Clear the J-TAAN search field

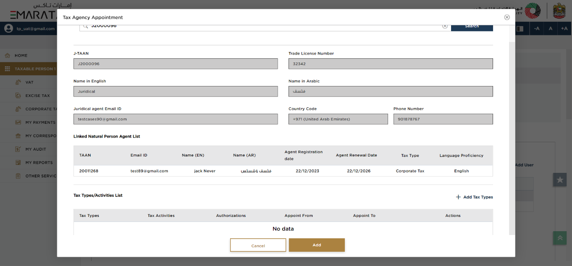click(445, 26)
